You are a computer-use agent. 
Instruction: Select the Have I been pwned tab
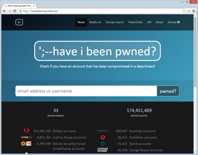(20, 6)
